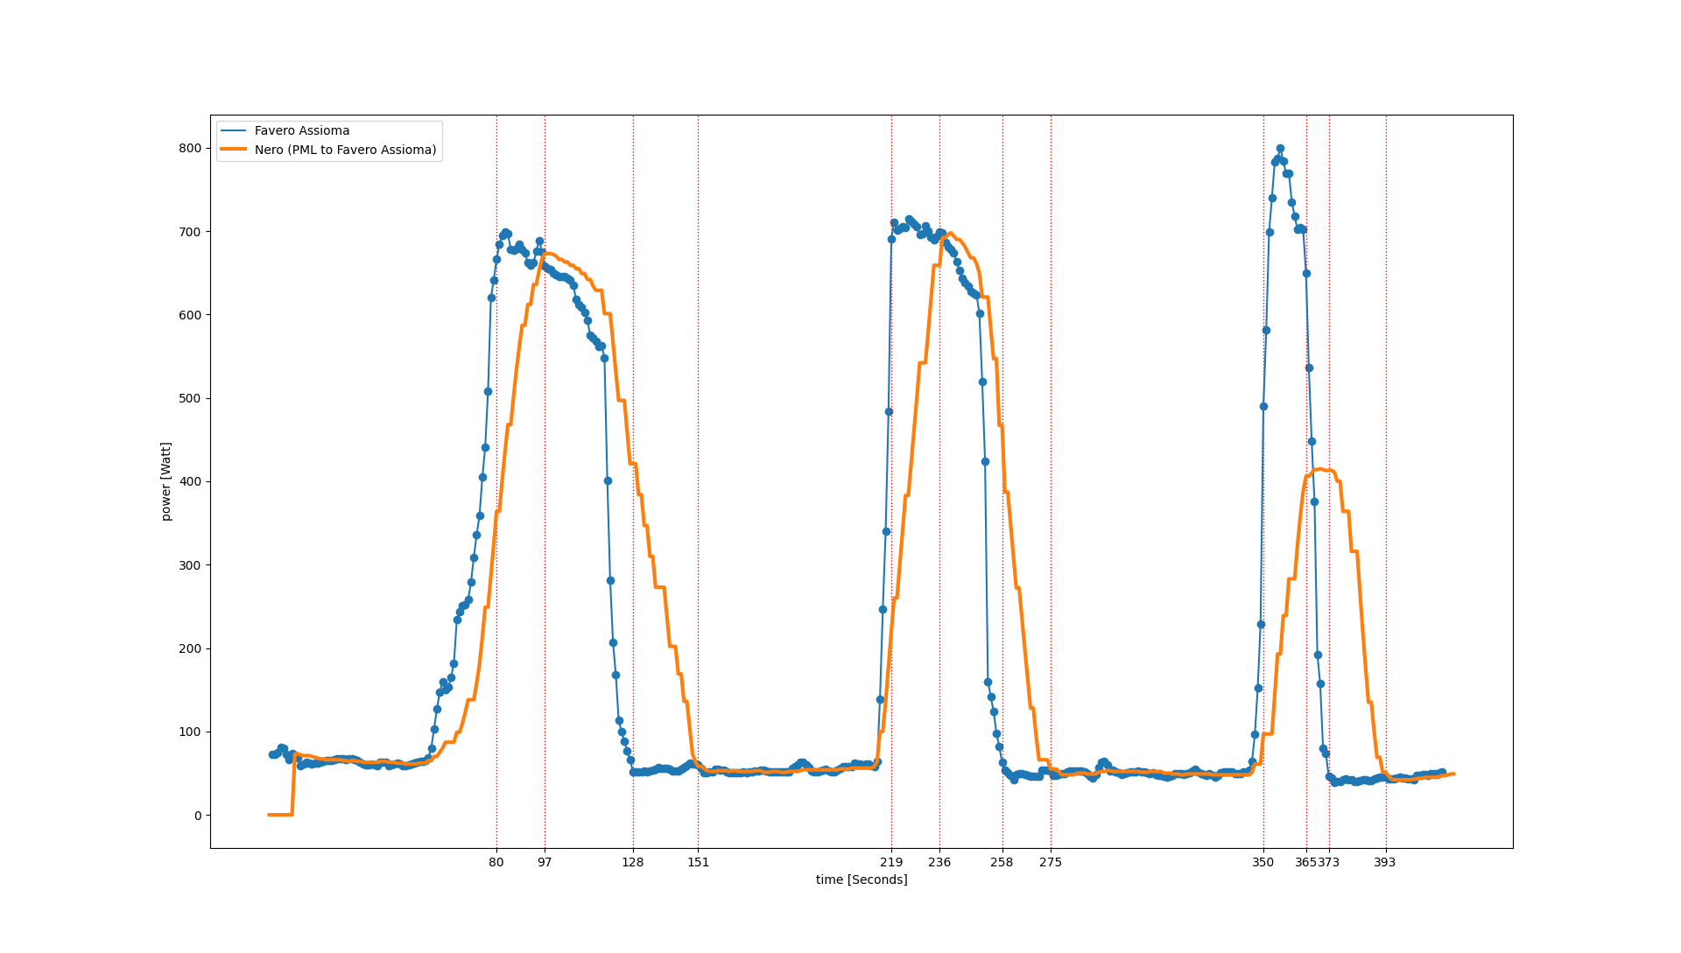Viewport: 1681px width, 953px height.
Task: Click the orange line swatch in legend
Action: tap(233, 150)
